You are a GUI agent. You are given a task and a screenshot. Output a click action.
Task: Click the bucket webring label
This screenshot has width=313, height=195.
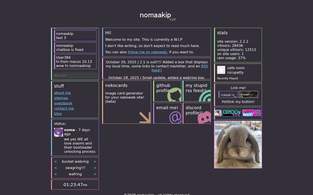[x=75, y=162]
